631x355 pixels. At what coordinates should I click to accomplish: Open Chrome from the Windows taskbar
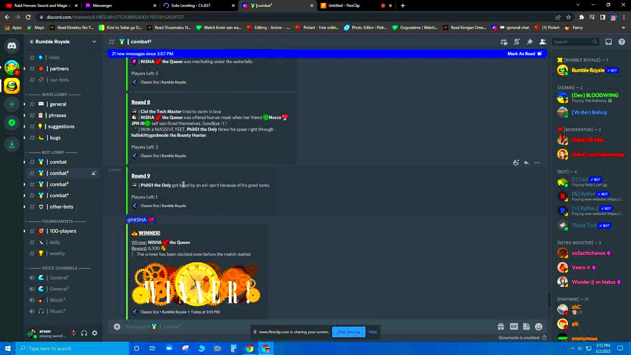point(250,349)
